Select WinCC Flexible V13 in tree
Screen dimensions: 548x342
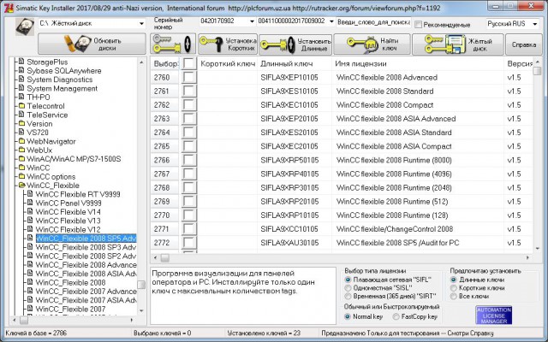coord(68,221)
